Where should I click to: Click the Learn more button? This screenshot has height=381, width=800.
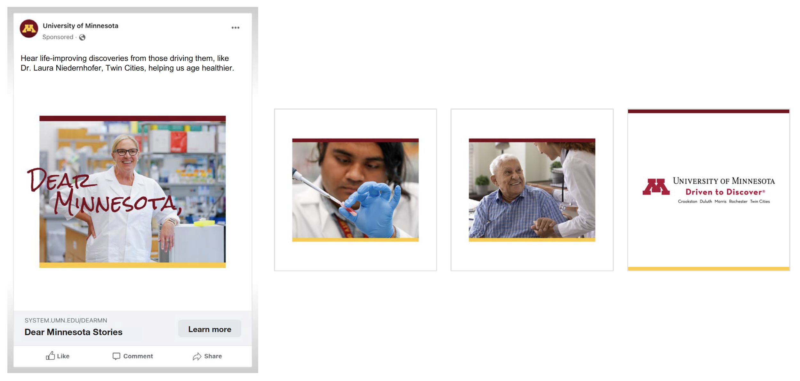point(210,329)
